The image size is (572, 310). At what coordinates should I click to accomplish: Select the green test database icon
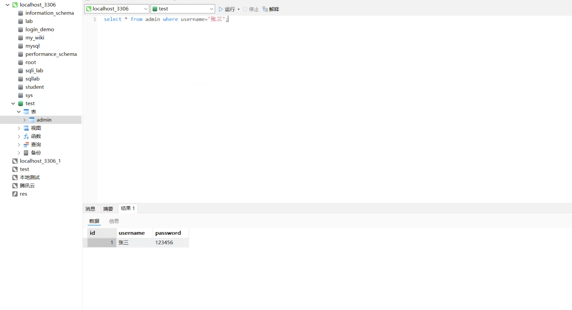pos(21,103)
